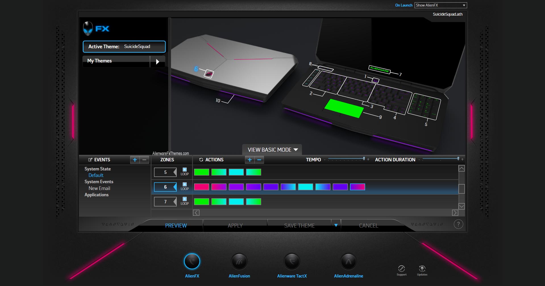Click the Save Theme button
This screenshot has height=286, width=545.
pos(299,226)
